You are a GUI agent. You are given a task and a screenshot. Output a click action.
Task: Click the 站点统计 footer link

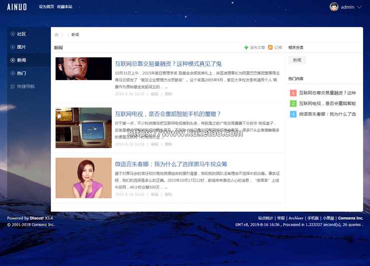coord(265,218)
